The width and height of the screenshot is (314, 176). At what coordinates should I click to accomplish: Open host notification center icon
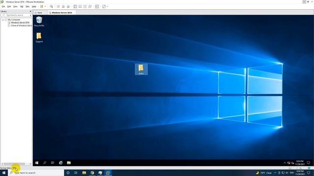click(309, 173)
